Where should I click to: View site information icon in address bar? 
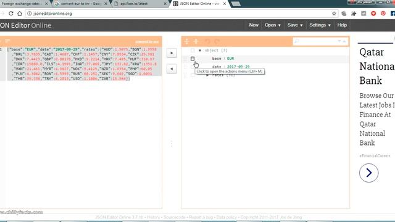click(x=30, y=14)
